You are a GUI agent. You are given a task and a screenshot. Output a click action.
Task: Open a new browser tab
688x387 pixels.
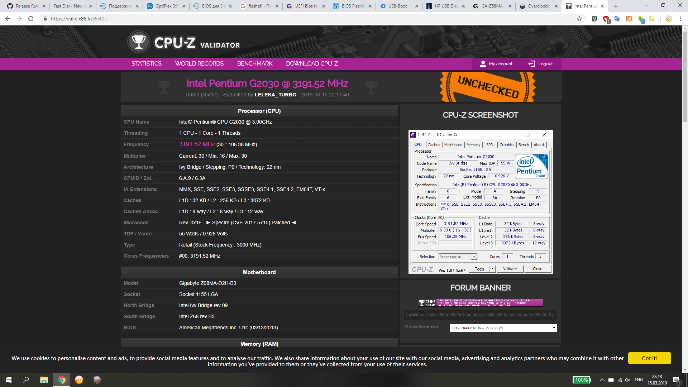[616, 6]
